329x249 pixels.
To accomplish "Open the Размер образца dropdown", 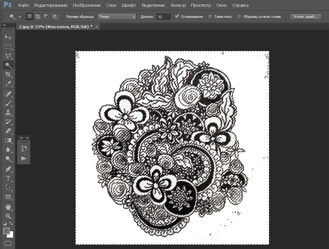I will 117,17.
